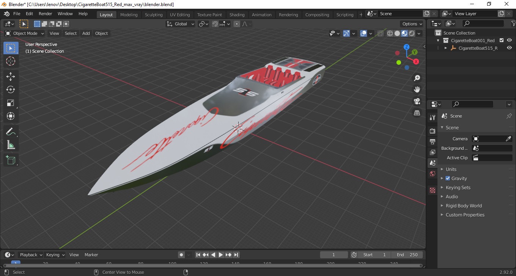This screenshot has height=276, width=516.
Task: Open Global transform orientation dropdown
Action: [x=181, y=24]
